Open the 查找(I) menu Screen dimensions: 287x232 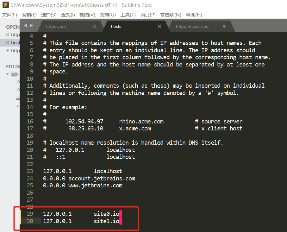pos(68,15)
